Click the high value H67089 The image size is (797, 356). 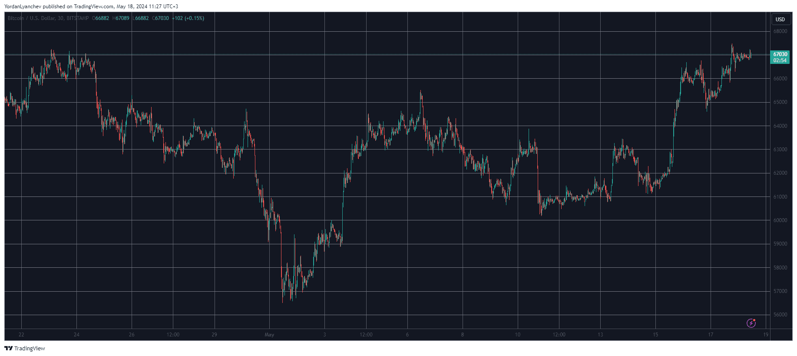point(121,18)
